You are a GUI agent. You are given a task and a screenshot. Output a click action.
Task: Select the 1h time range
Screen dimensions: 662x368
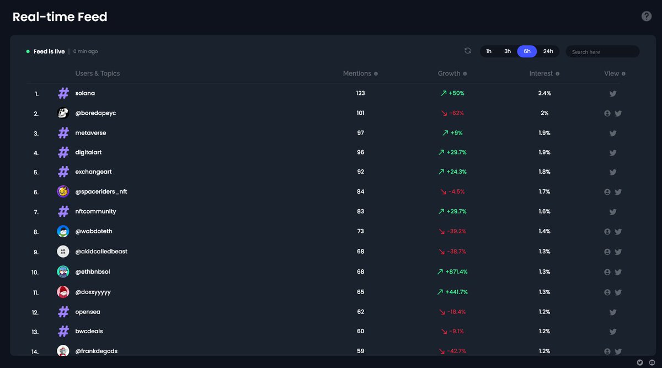pos(489,51)
